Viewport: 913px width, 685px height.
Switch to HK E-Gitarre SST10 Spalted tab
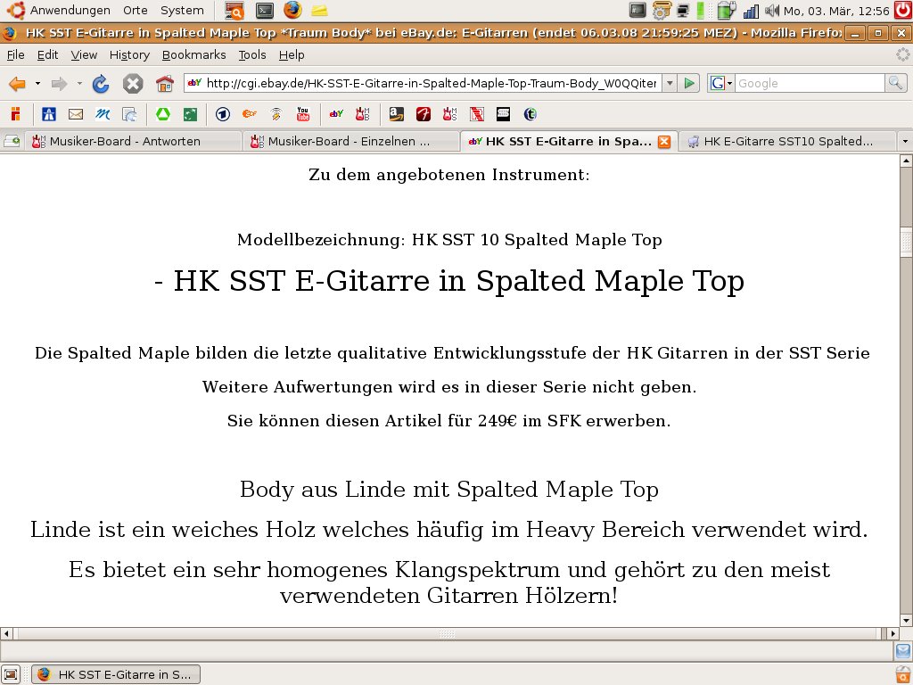tap(787, 142)
